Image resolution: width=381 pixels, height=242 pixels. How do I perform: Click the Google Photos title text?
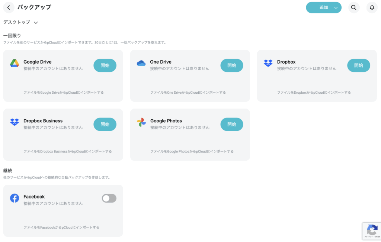[166, 121]
